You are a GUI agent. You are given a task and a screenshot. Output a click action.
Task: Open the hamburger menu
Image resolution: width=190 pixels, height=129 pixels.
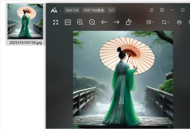click(152, 10)
